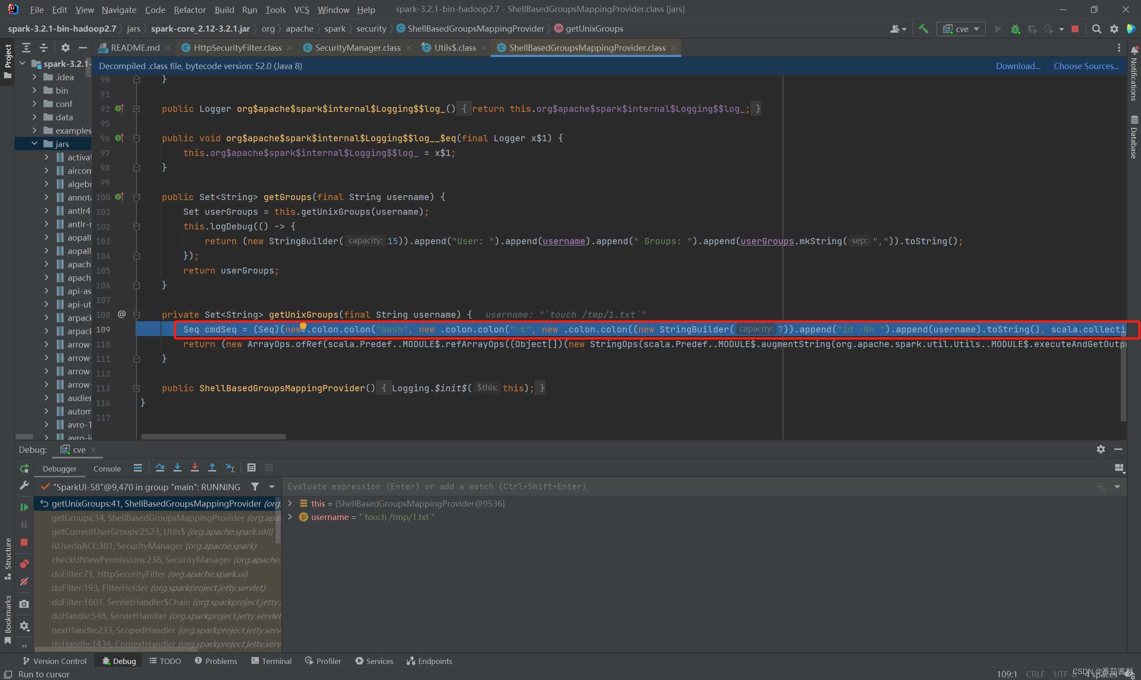
Task: Click the Choose Sources link
Action: pyautogui.click(x=1086, y=66)
